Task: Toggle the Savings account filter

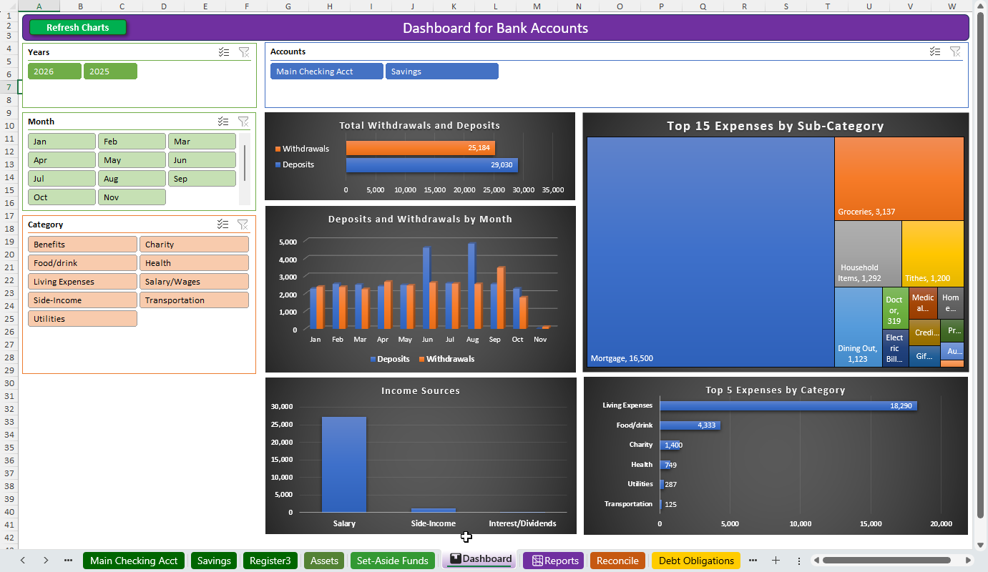Action: (441, 71)
